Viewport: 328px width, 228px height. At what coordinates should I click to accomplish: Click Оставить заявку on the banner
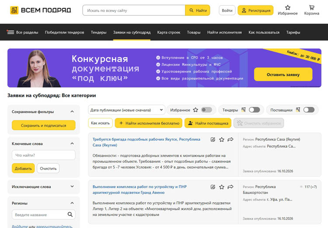(x=283, y=74)
